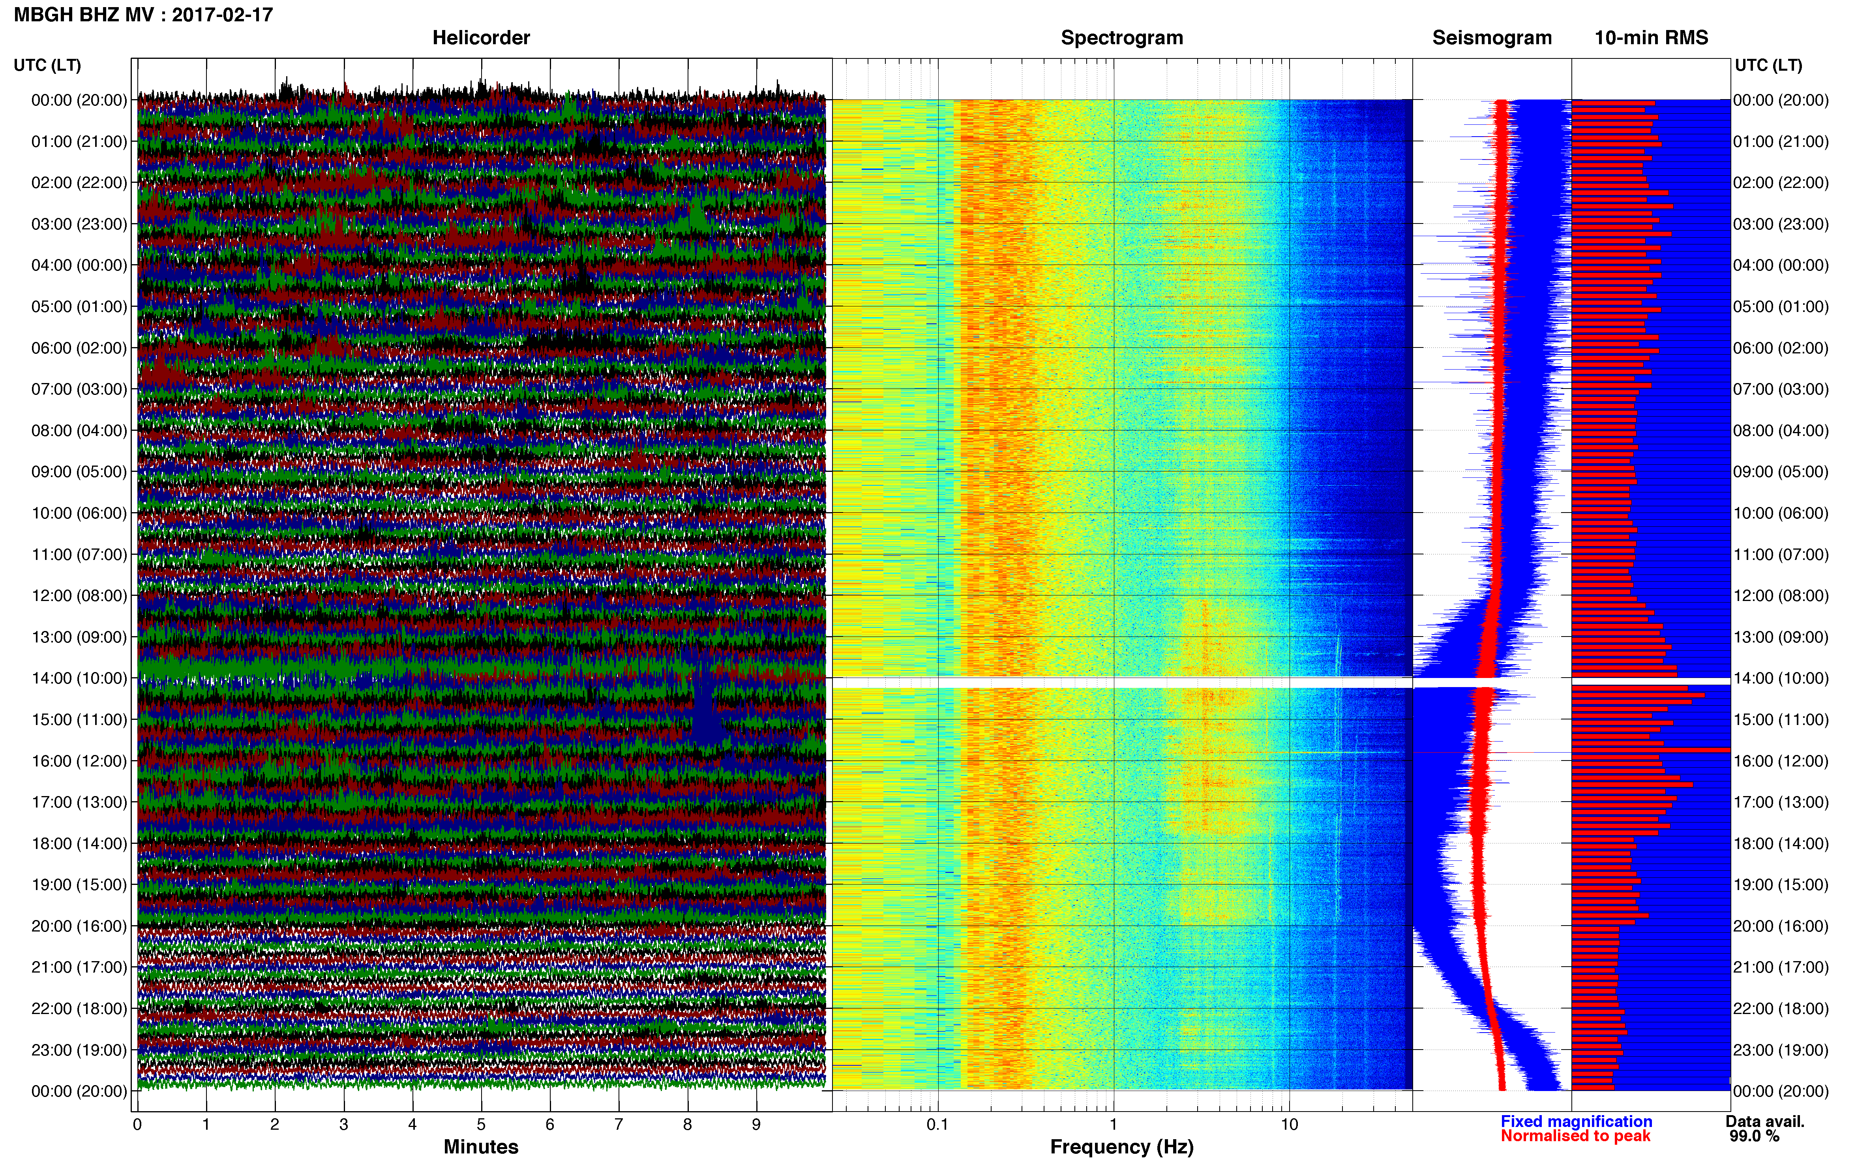Click the white data-gap band in the spectrogram

click(x=1121, y=682)
